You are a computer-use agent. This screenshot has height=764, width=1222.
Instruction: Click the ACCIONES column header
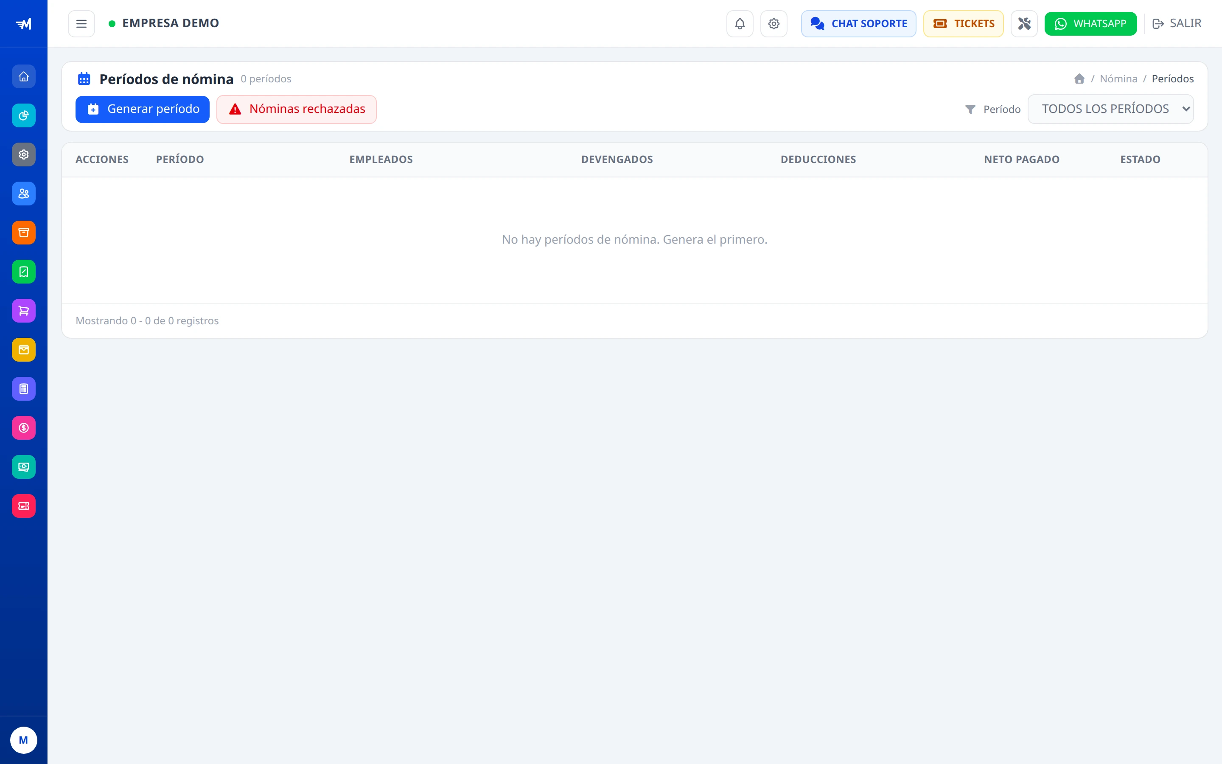102,160
